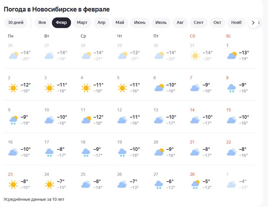Open the Июль month tab
Image resolution: width=268 pixels, height=207 pixels.
point(161,23)
